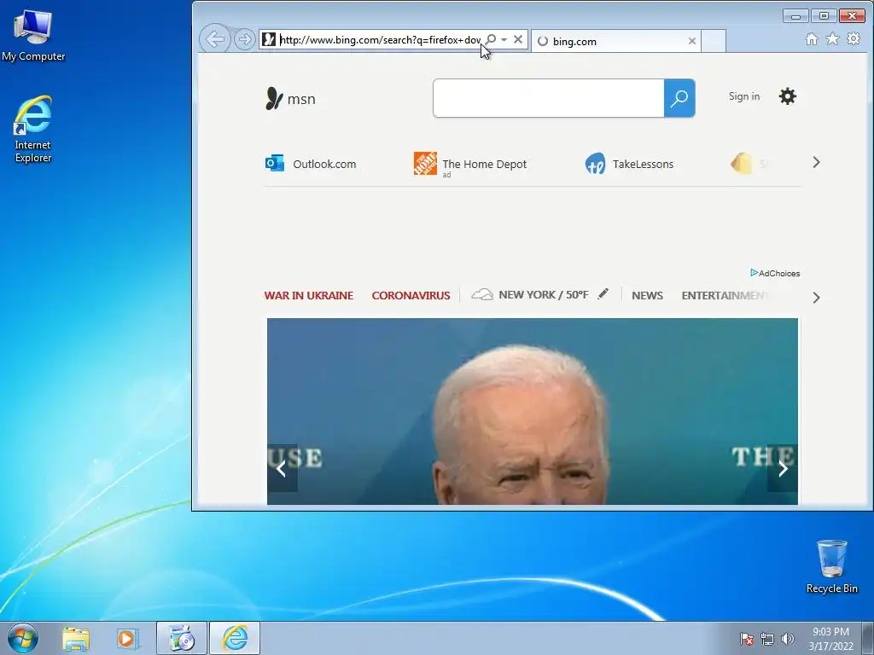
Task: Click the disc installer taskbar icon
Action: 182,638
